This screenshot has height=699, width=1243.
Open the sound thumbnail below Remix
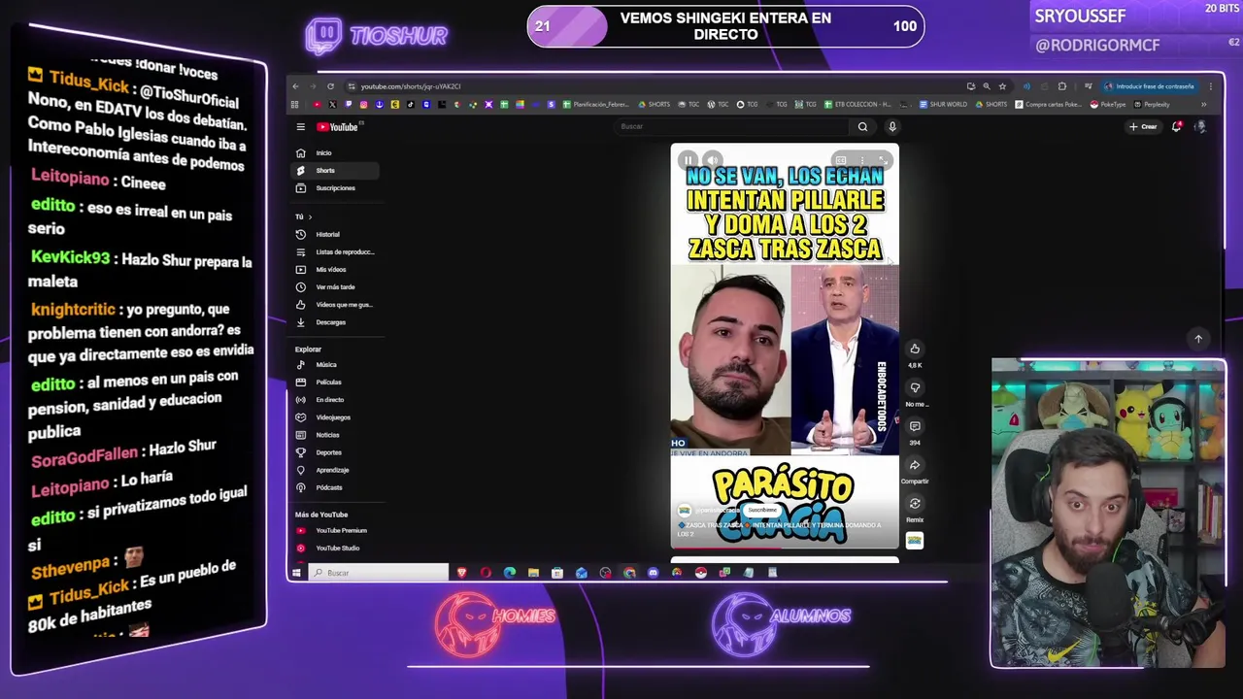(915, 541)
